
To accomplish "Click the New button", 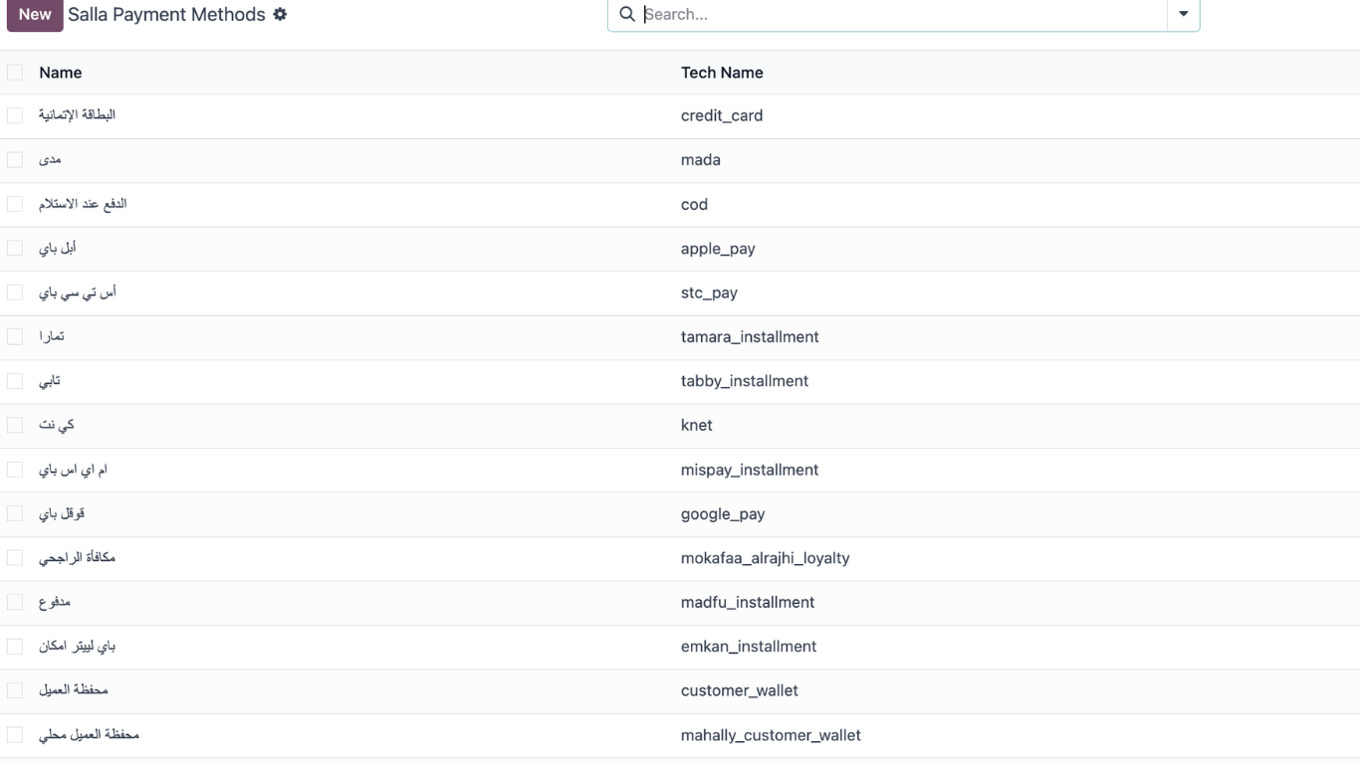I will 35,15.
